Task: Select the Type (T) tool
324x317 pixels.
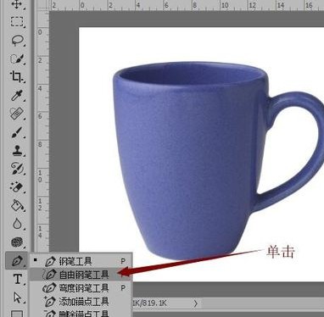Action: click(x=17, y=279)
